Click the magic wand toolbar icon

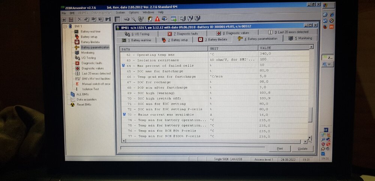tap(134, 19)
